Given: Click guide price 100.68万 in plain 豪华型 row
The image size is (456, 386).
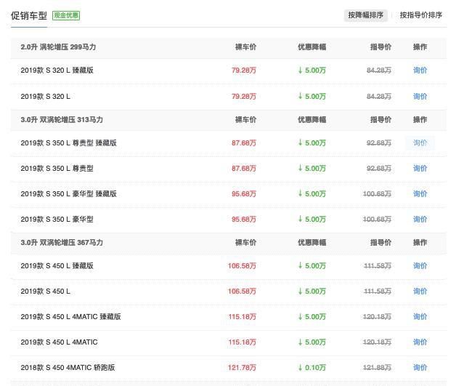Looking at the screenshot, I should [377, 220].
